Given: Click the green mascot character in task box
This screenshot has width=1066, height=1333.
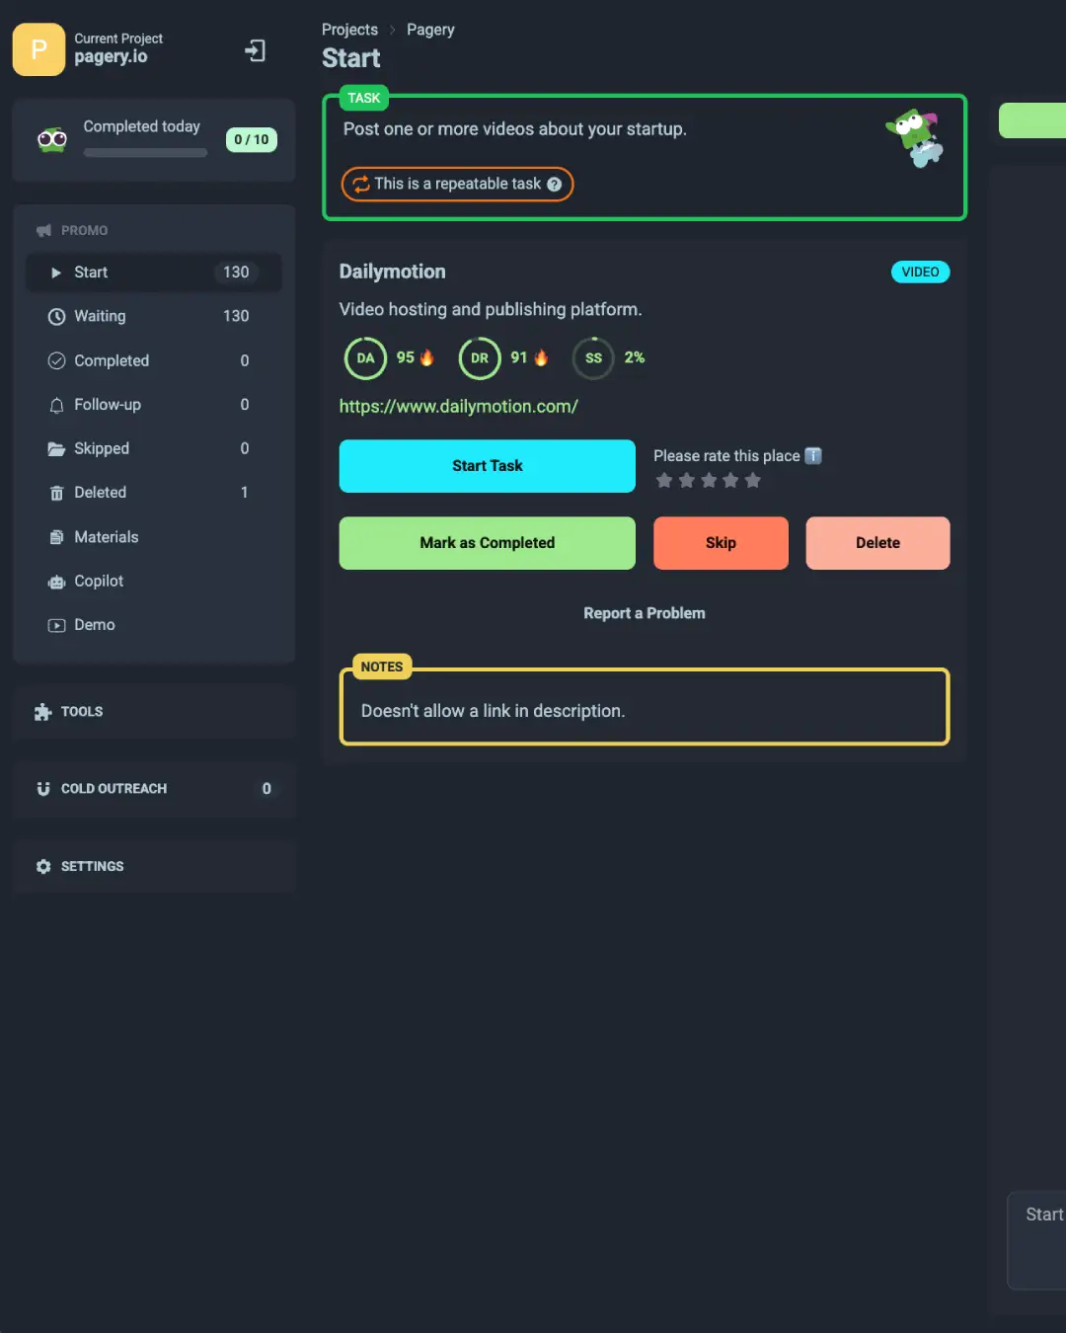Looking at the screenshot, I should click(x=914, y=138).
